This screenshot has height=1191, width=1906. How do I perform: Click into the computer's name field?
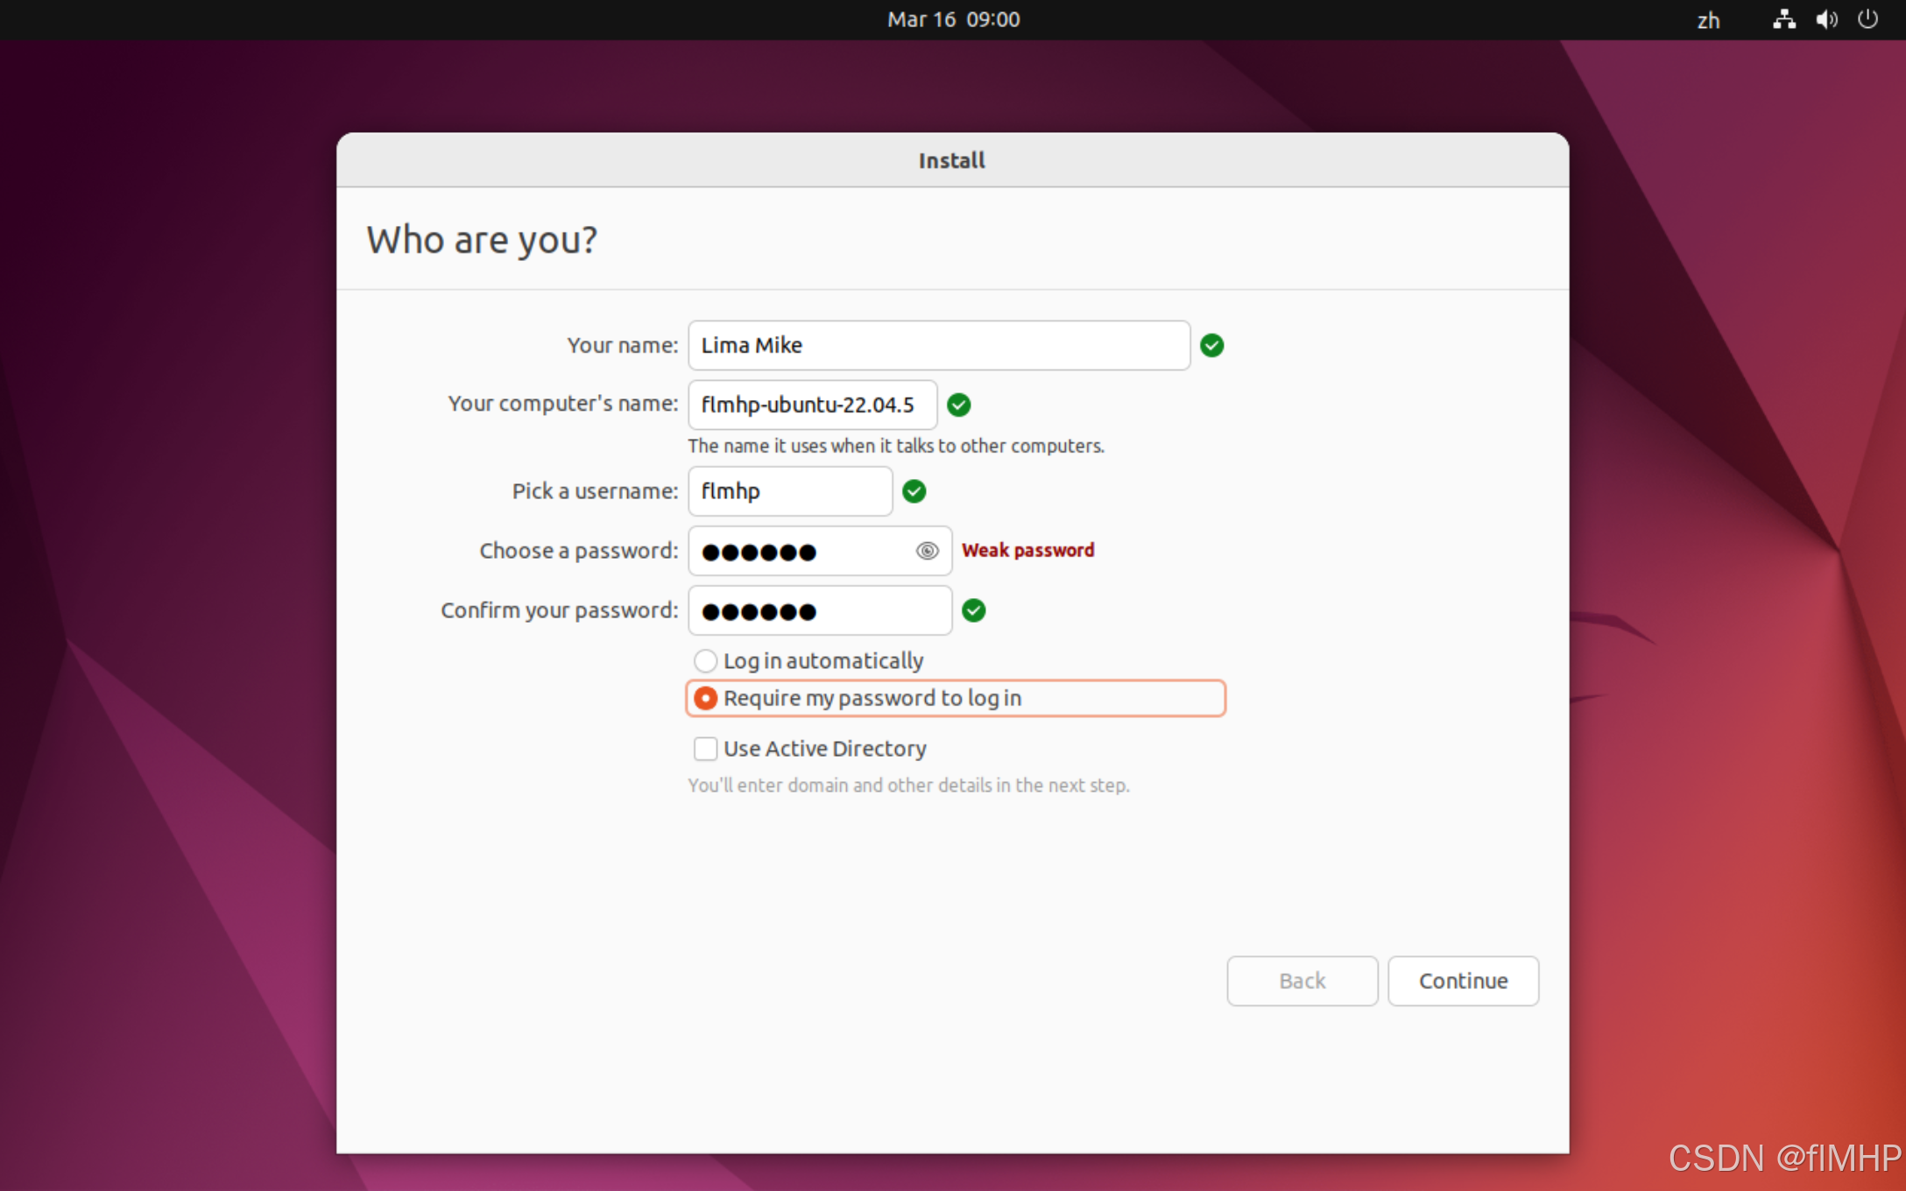coord(812,405)
